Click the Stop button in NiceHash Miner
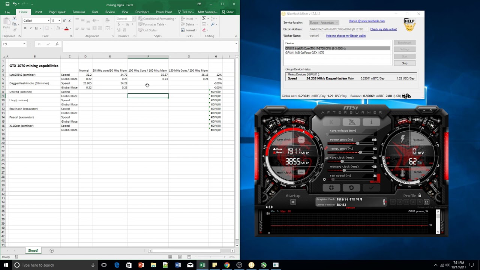The width and height of the screenshot is (480, 270). (x=405, y=63)
